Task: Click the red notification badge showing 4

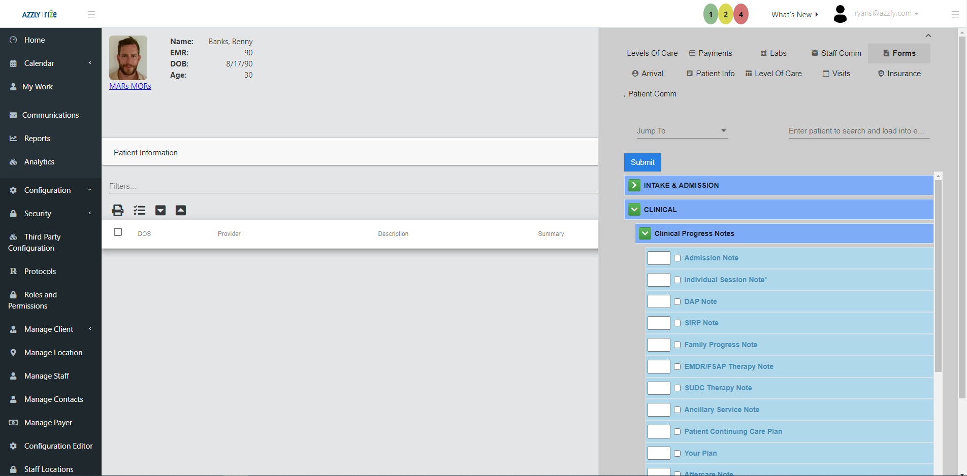Action: point(741,14)
